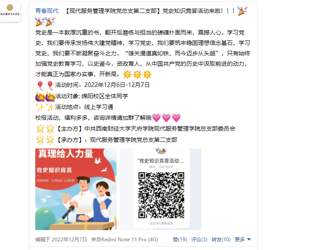Image resolution: width=312 pixels, height=250 pixels.
Task: Like the post via 赞(19)
Action: [180, 240]
